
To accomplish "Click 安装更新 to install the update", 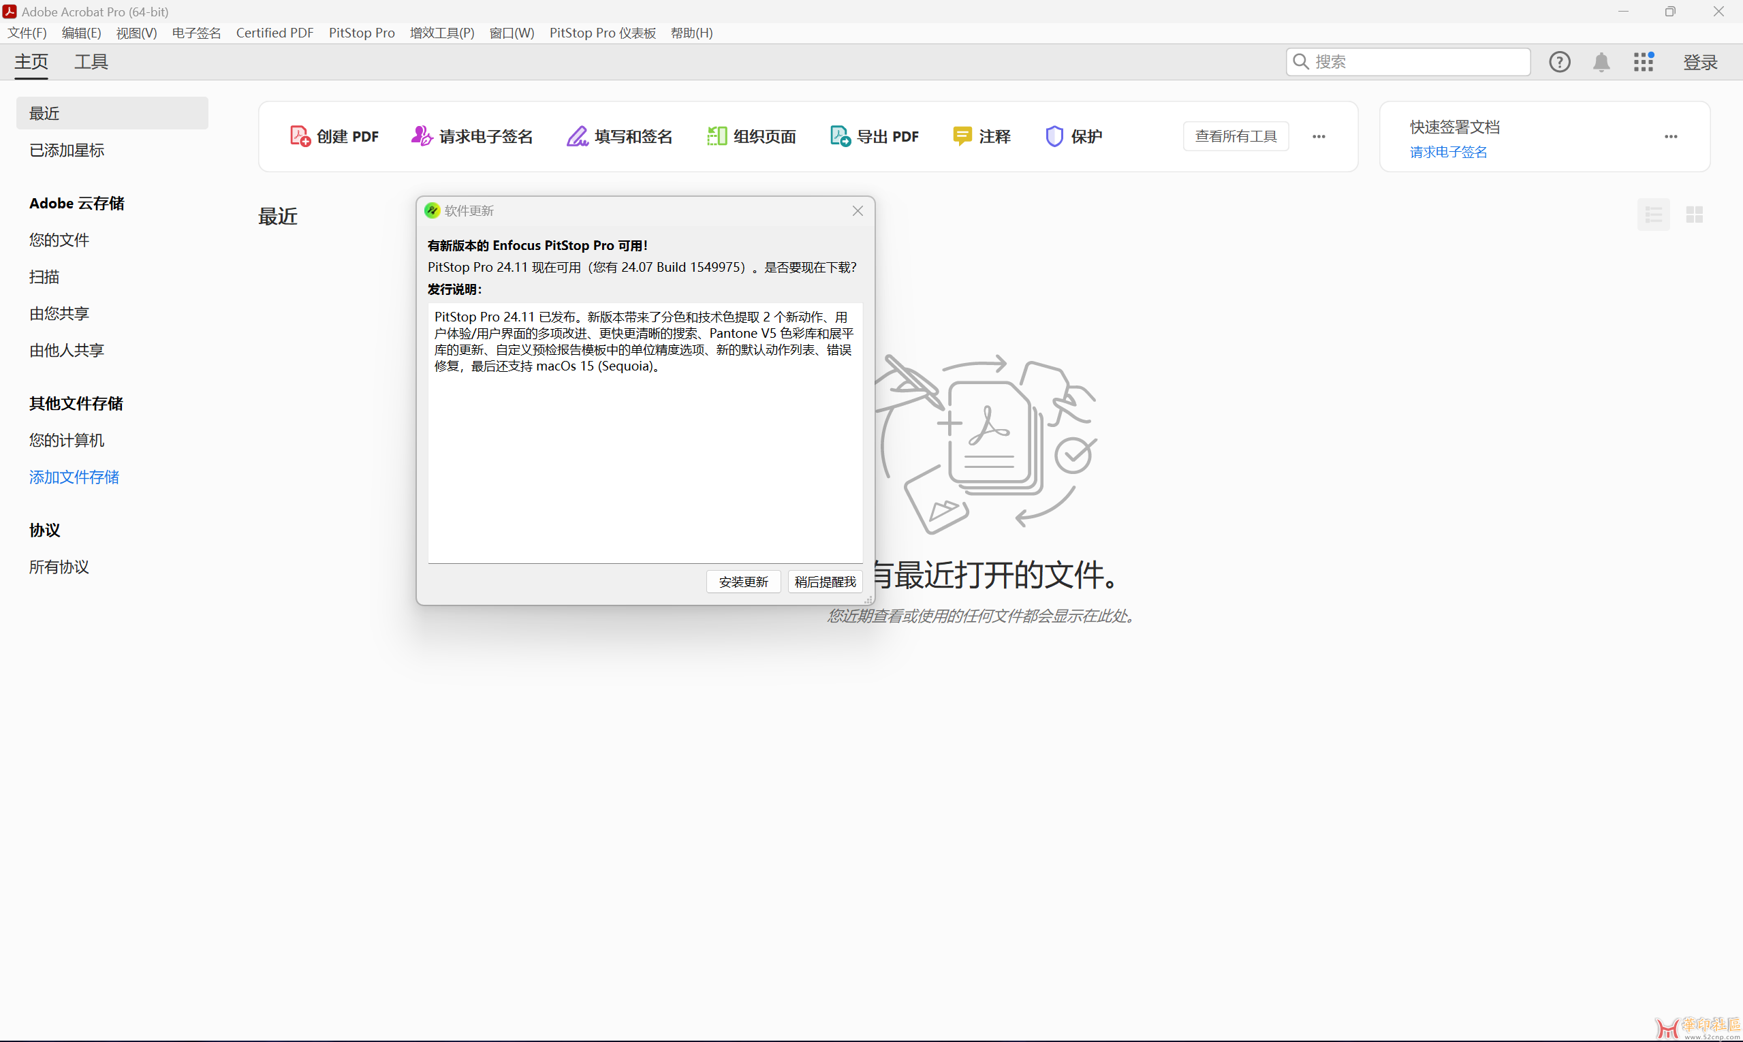I will tap(743, 582).
